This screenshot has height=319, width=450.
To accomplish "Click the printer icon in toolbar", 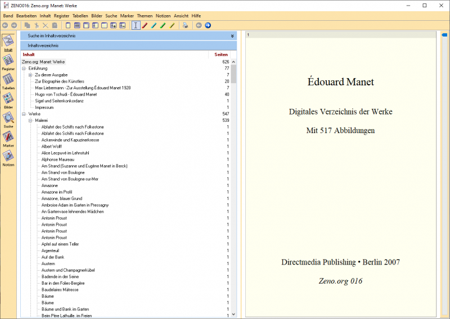I will coord(185,25).
